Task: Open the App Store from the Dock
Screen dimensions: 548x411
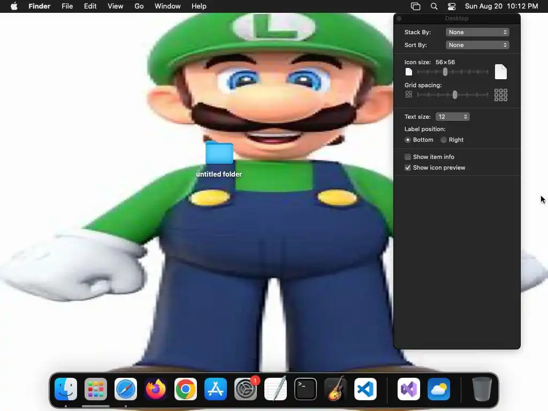Action: (x=216, y=389)
